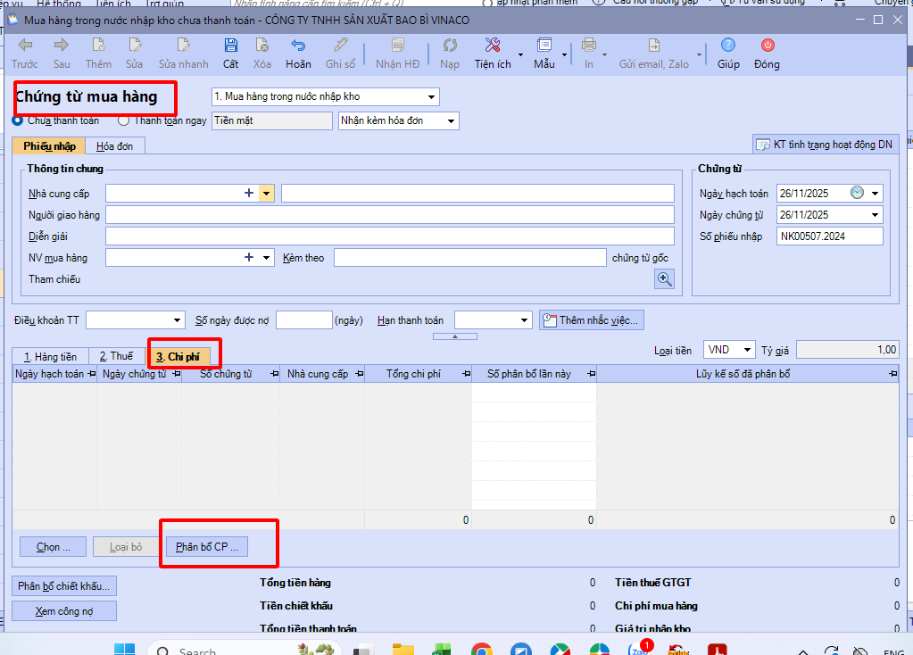
Task: Click the plus icon in Nhà cung cấp field
Action: [249, 193]
